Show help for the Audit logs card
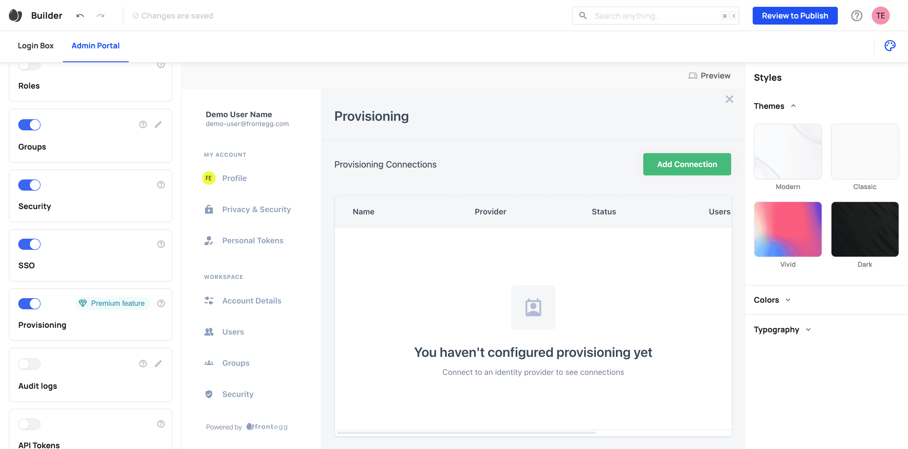Viewport: 908px width, 449px height. click(143, 363)
